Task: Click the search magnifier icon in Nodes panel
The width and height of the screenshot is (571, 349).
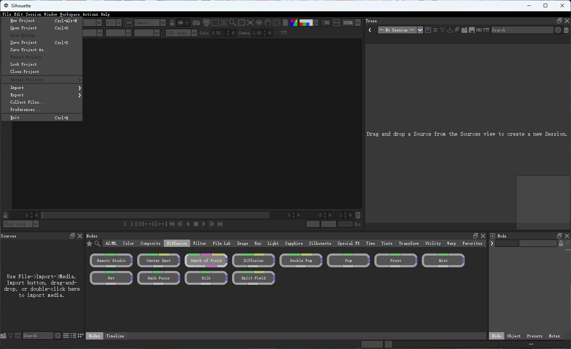Action: (97, 244)
